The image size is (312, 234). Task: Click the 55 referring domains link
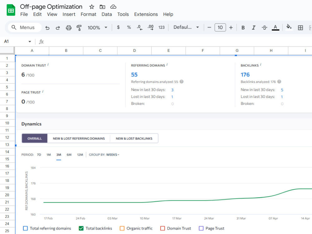click(134, 75)
